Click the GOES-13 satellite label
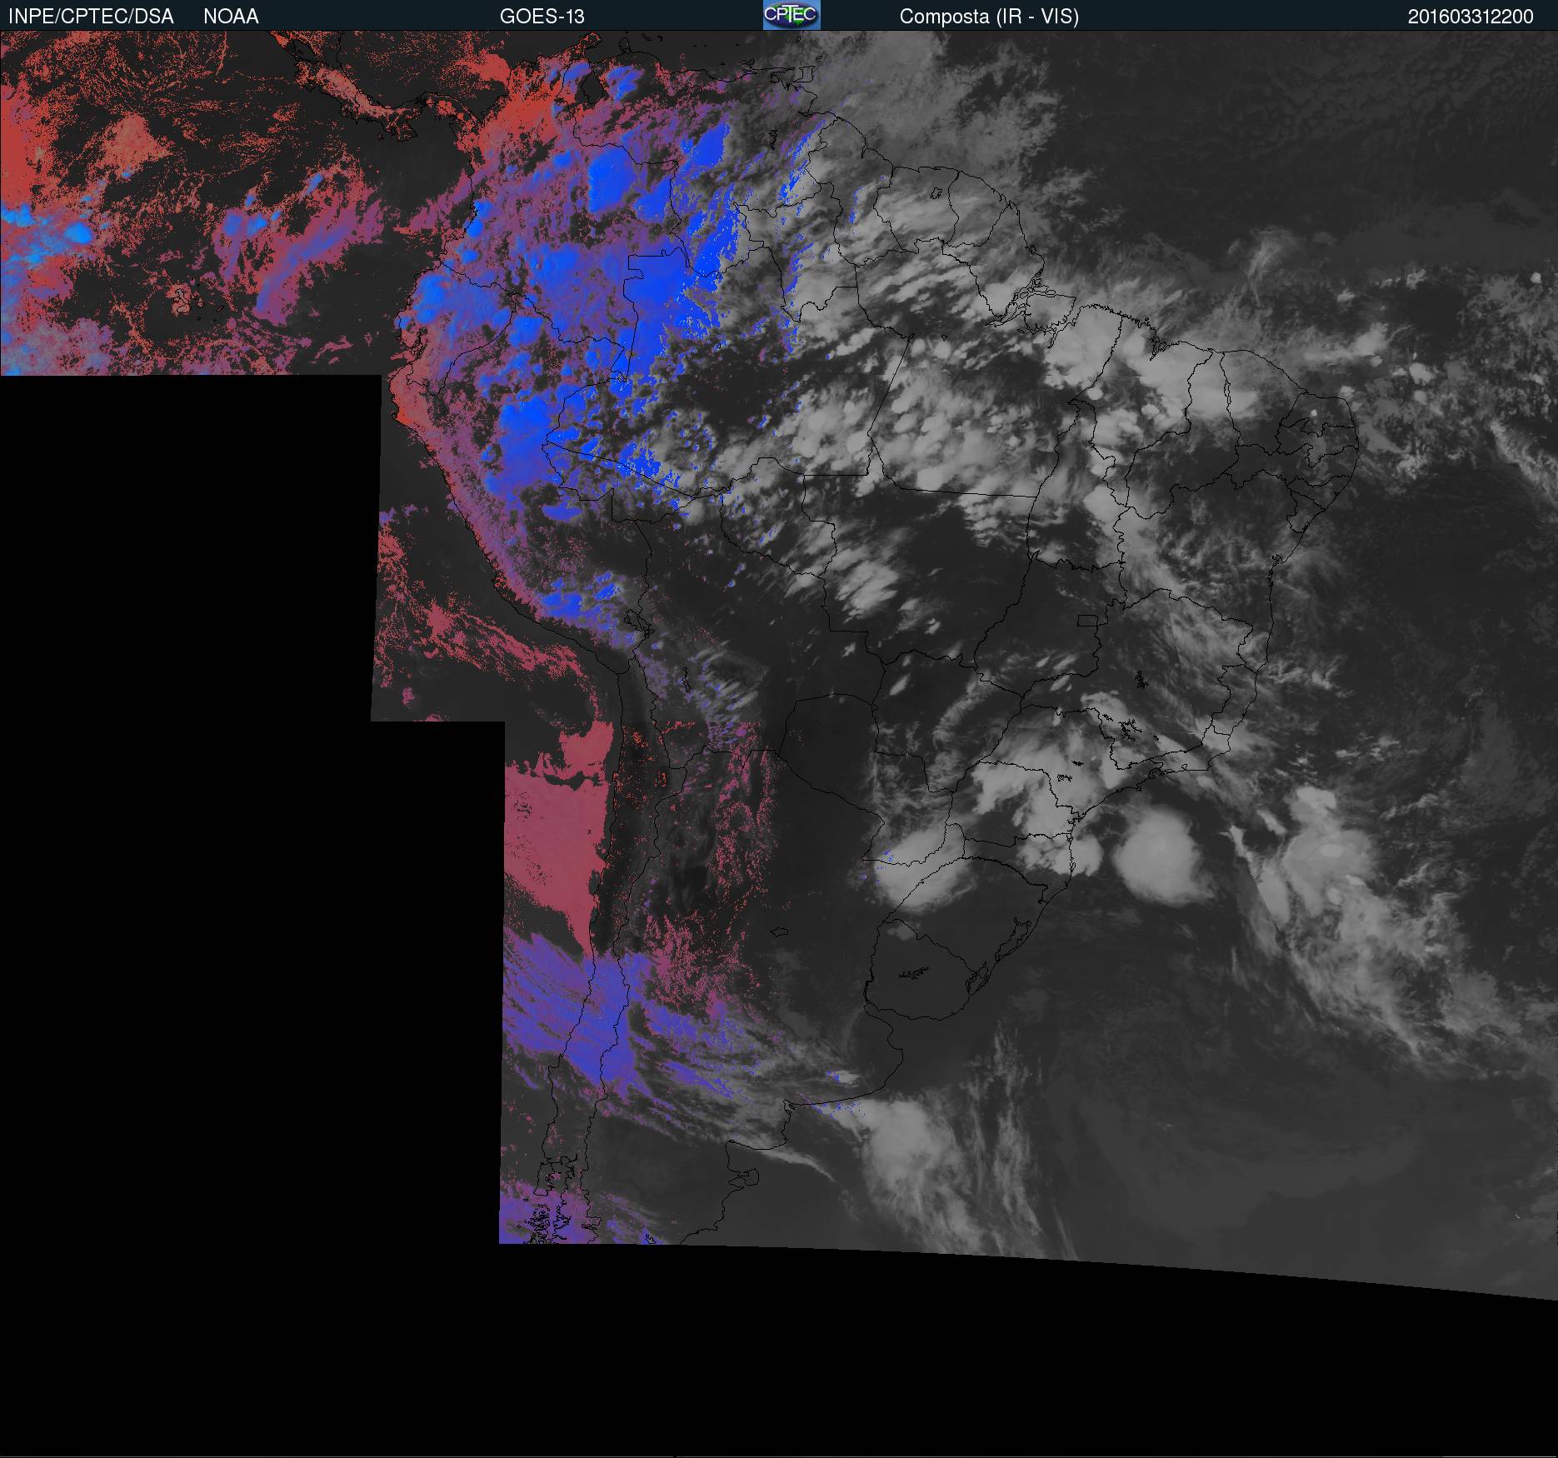Screen dimensions: 1558x1458 click(542, 17)
